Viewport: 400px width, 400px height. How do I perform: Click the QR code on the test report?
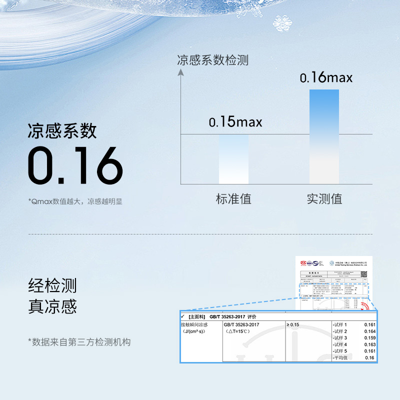364,274
